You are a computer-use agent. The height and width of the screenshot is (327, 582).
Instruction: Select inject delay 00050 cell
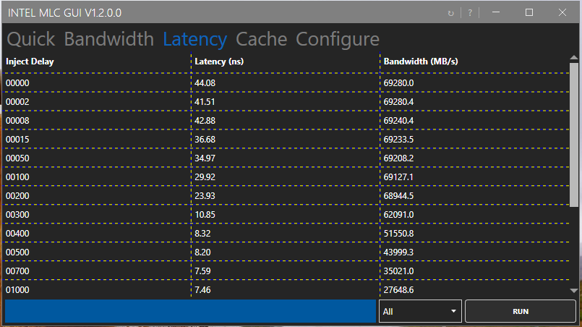coord(17,158)
